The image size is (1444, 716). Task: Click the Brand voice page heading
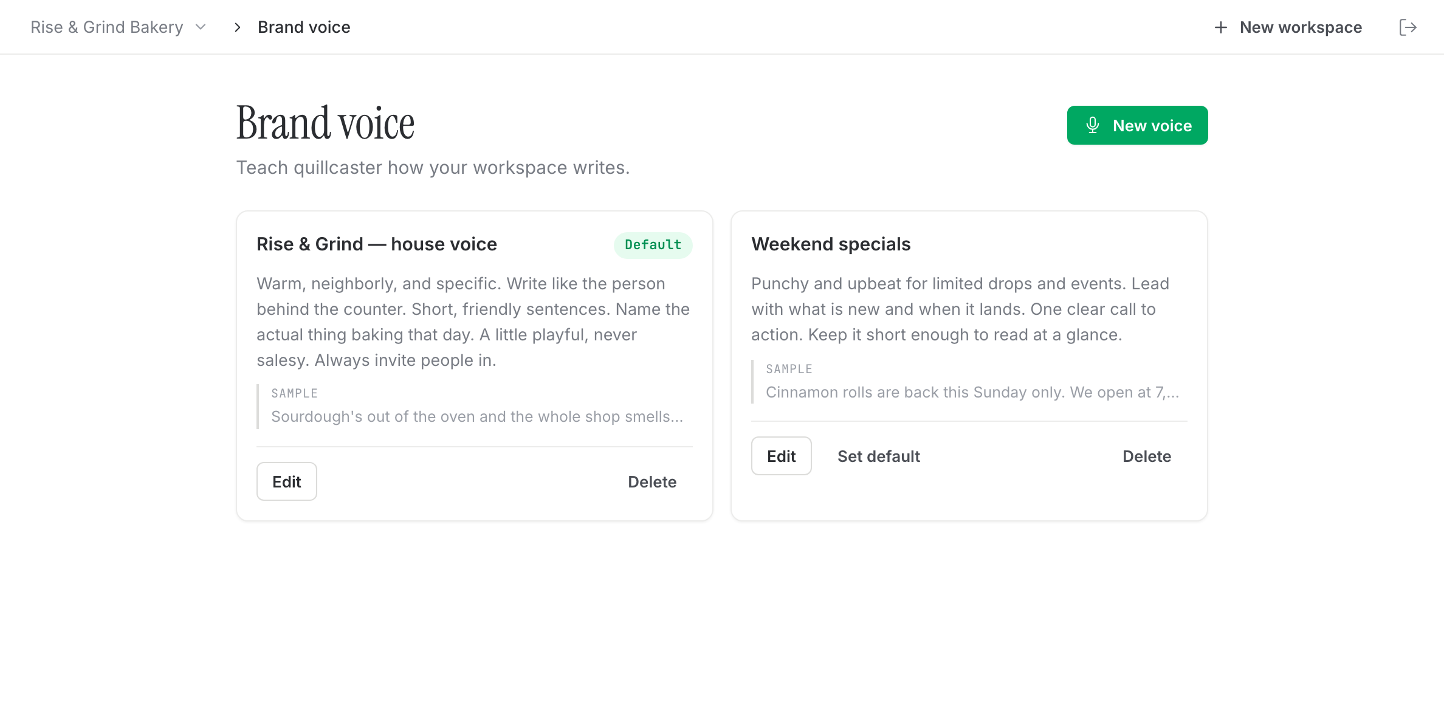click(x=325, y=123)
